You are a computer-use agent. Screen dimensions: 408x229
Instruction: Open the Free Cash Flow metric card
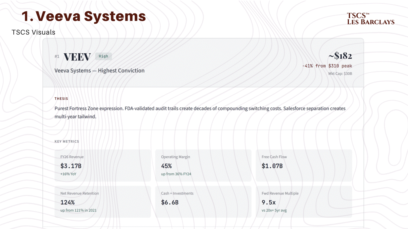(x=304, y=165)
